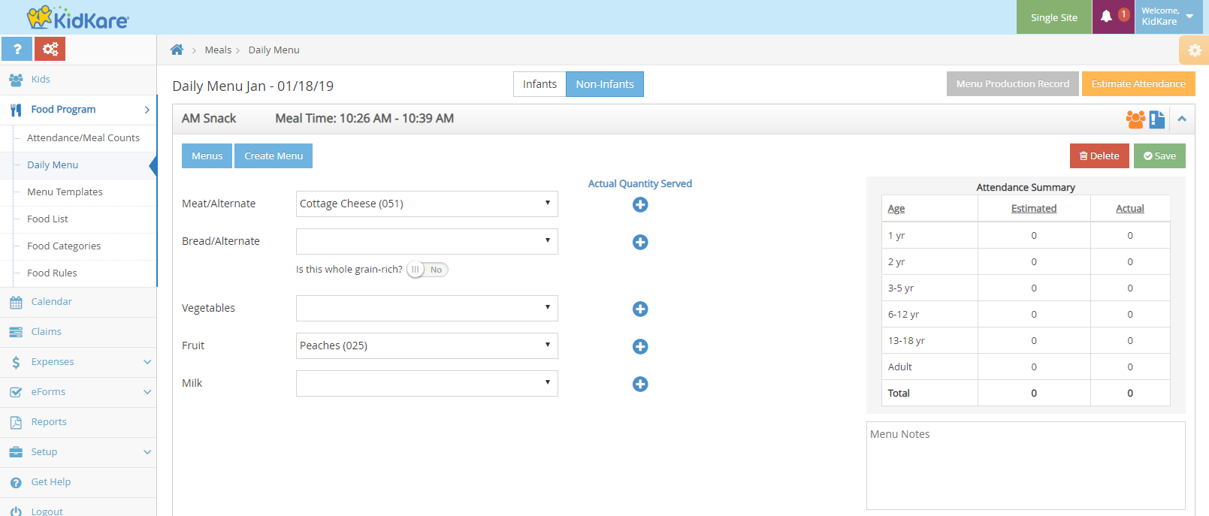Open Attendance/Meal Counts menu item
The height and width of the screenshot is (516, 1209).
pos(83,138)
